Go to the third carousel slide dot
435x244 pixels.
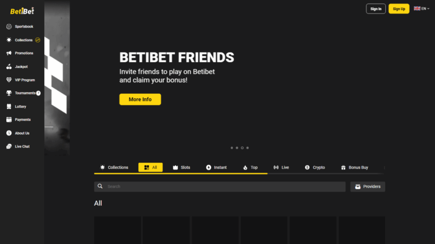coord(242,148)
